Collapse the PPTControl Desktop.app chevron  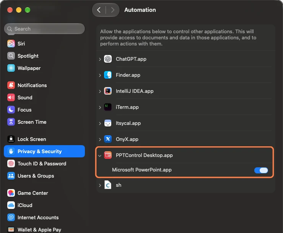[x=100, y=155]
